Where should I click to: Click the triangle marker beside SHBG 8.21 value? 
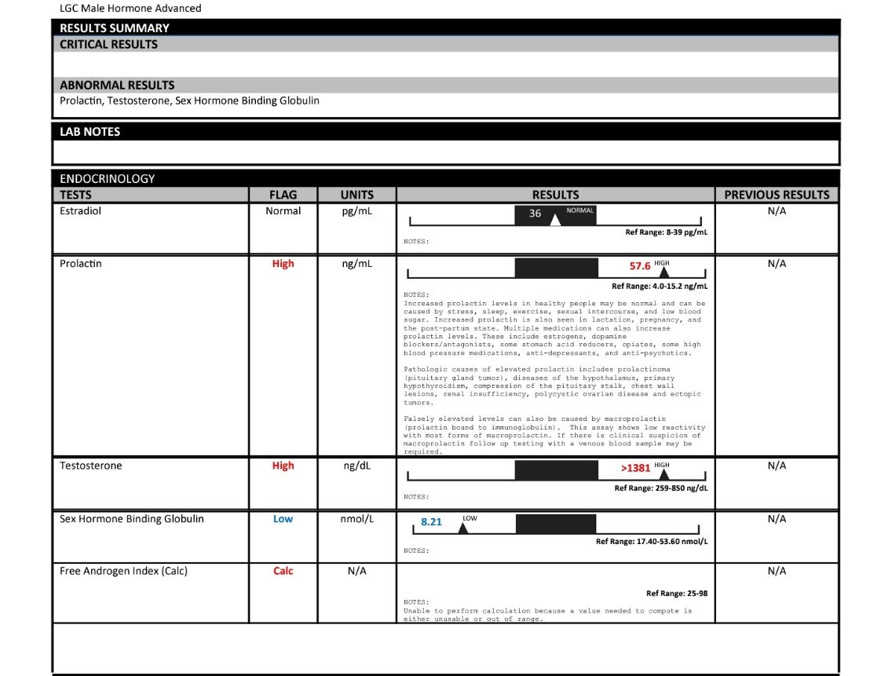click(462, 528)
